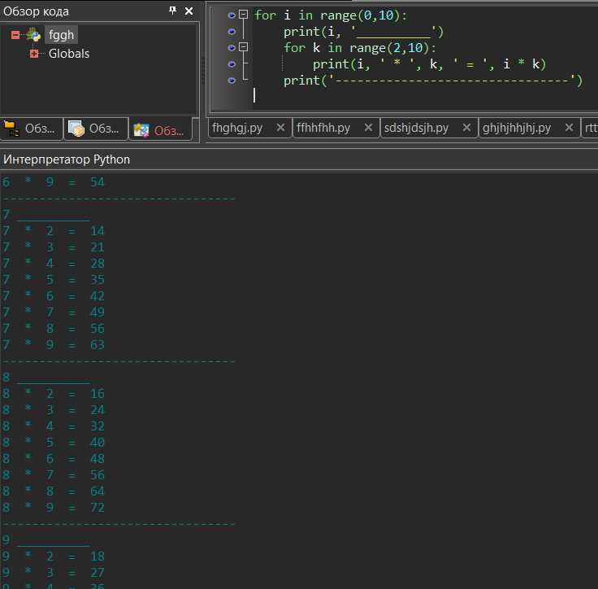Toggle breakpoint on the print(i, '___') line
The width and height of the screenshot is (598, 589).
(232, 32)
